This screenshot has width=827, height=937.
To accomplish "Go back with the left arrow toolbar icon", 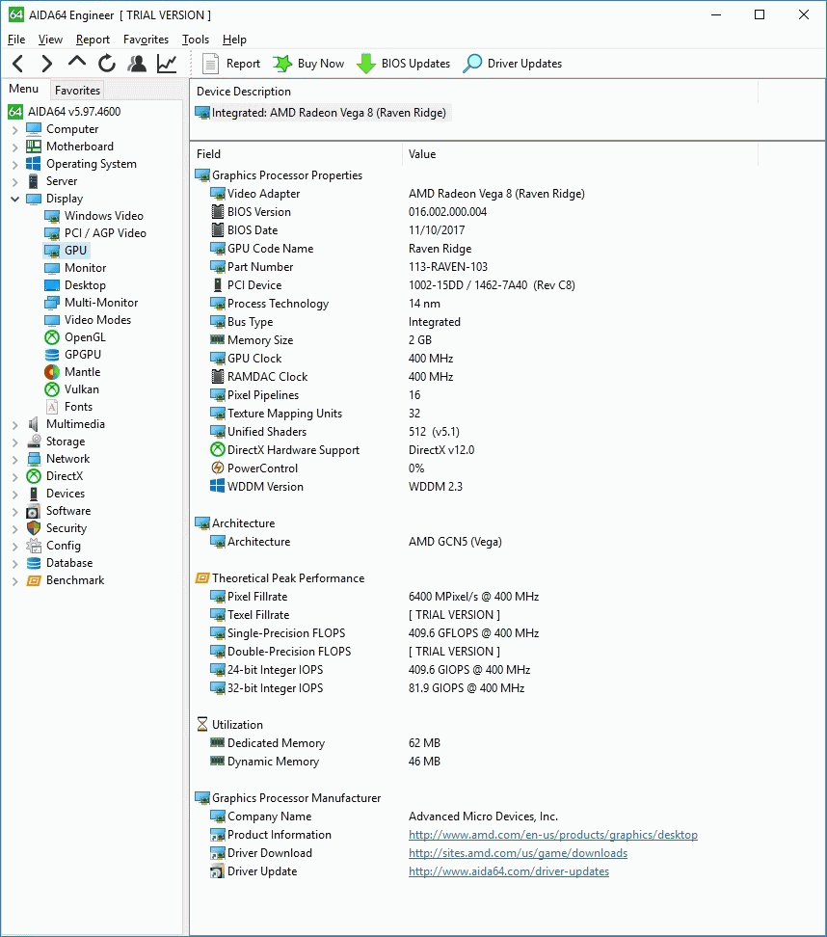I will pos(18,64).
